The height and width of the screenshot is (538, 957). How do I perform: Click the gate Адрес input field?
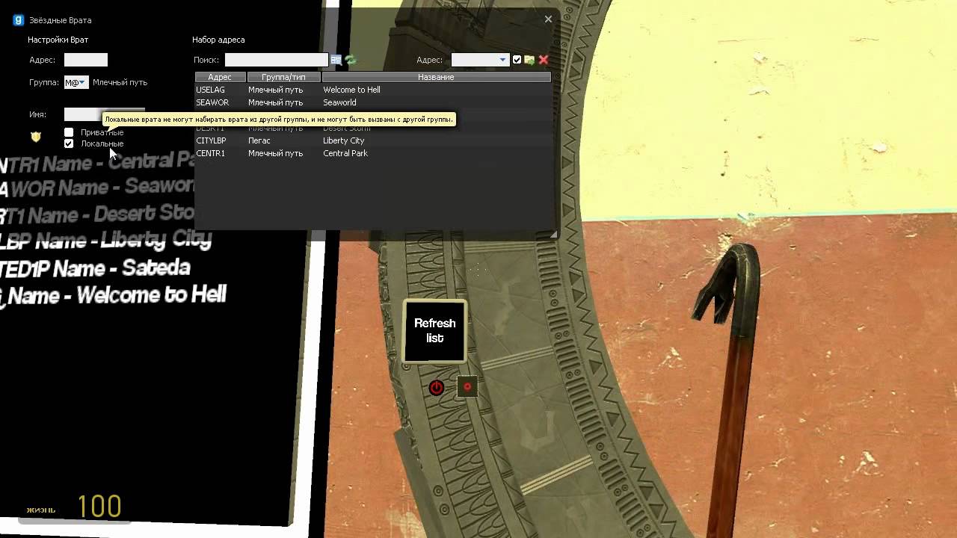(86, 60)
